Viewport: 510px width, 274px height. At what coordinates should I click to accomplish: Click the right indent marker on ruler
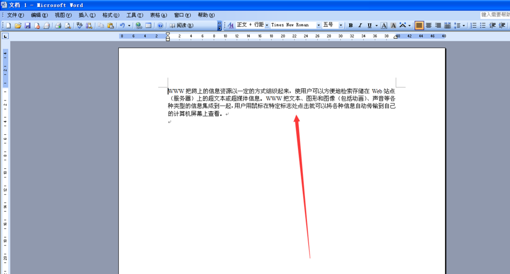click(396, 37)
